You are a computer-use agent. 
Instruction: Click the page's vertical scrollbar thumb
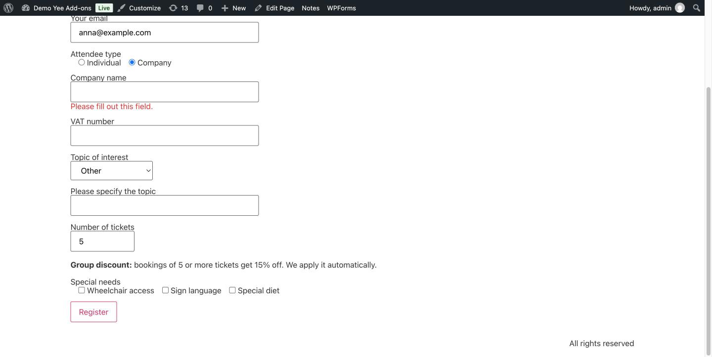[708, 221]
